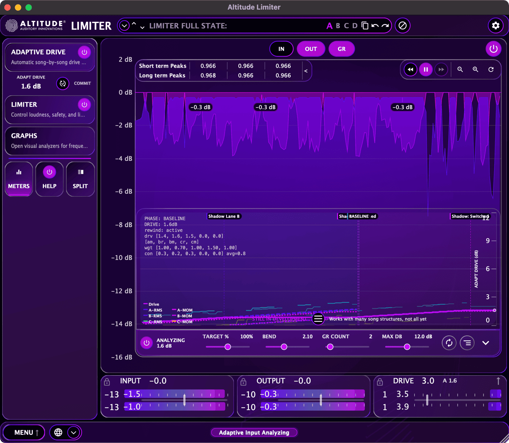
Task: Click the COMMIT label
Action: (x=83, y=83)
